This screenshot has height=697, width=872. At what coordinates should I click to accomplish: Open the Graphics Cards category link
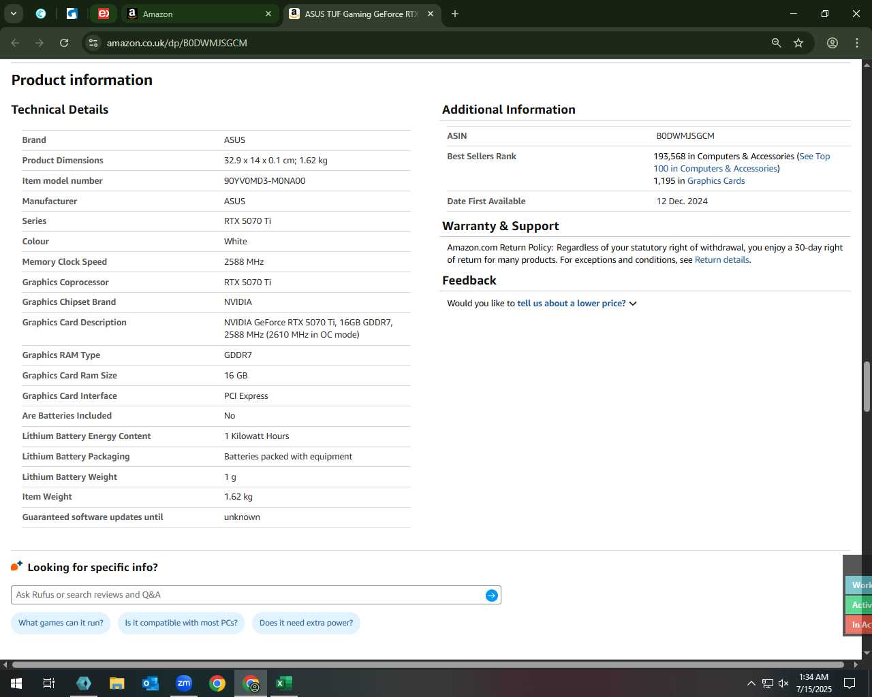click(x=716, y=181)
